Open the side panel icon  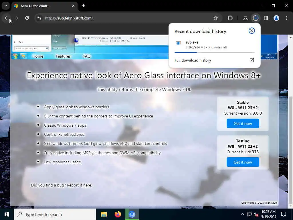266,18
